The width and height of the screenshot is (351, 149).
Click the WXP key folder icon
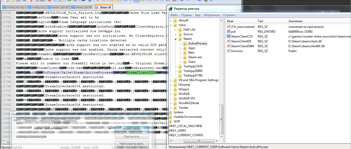[171, 121]
